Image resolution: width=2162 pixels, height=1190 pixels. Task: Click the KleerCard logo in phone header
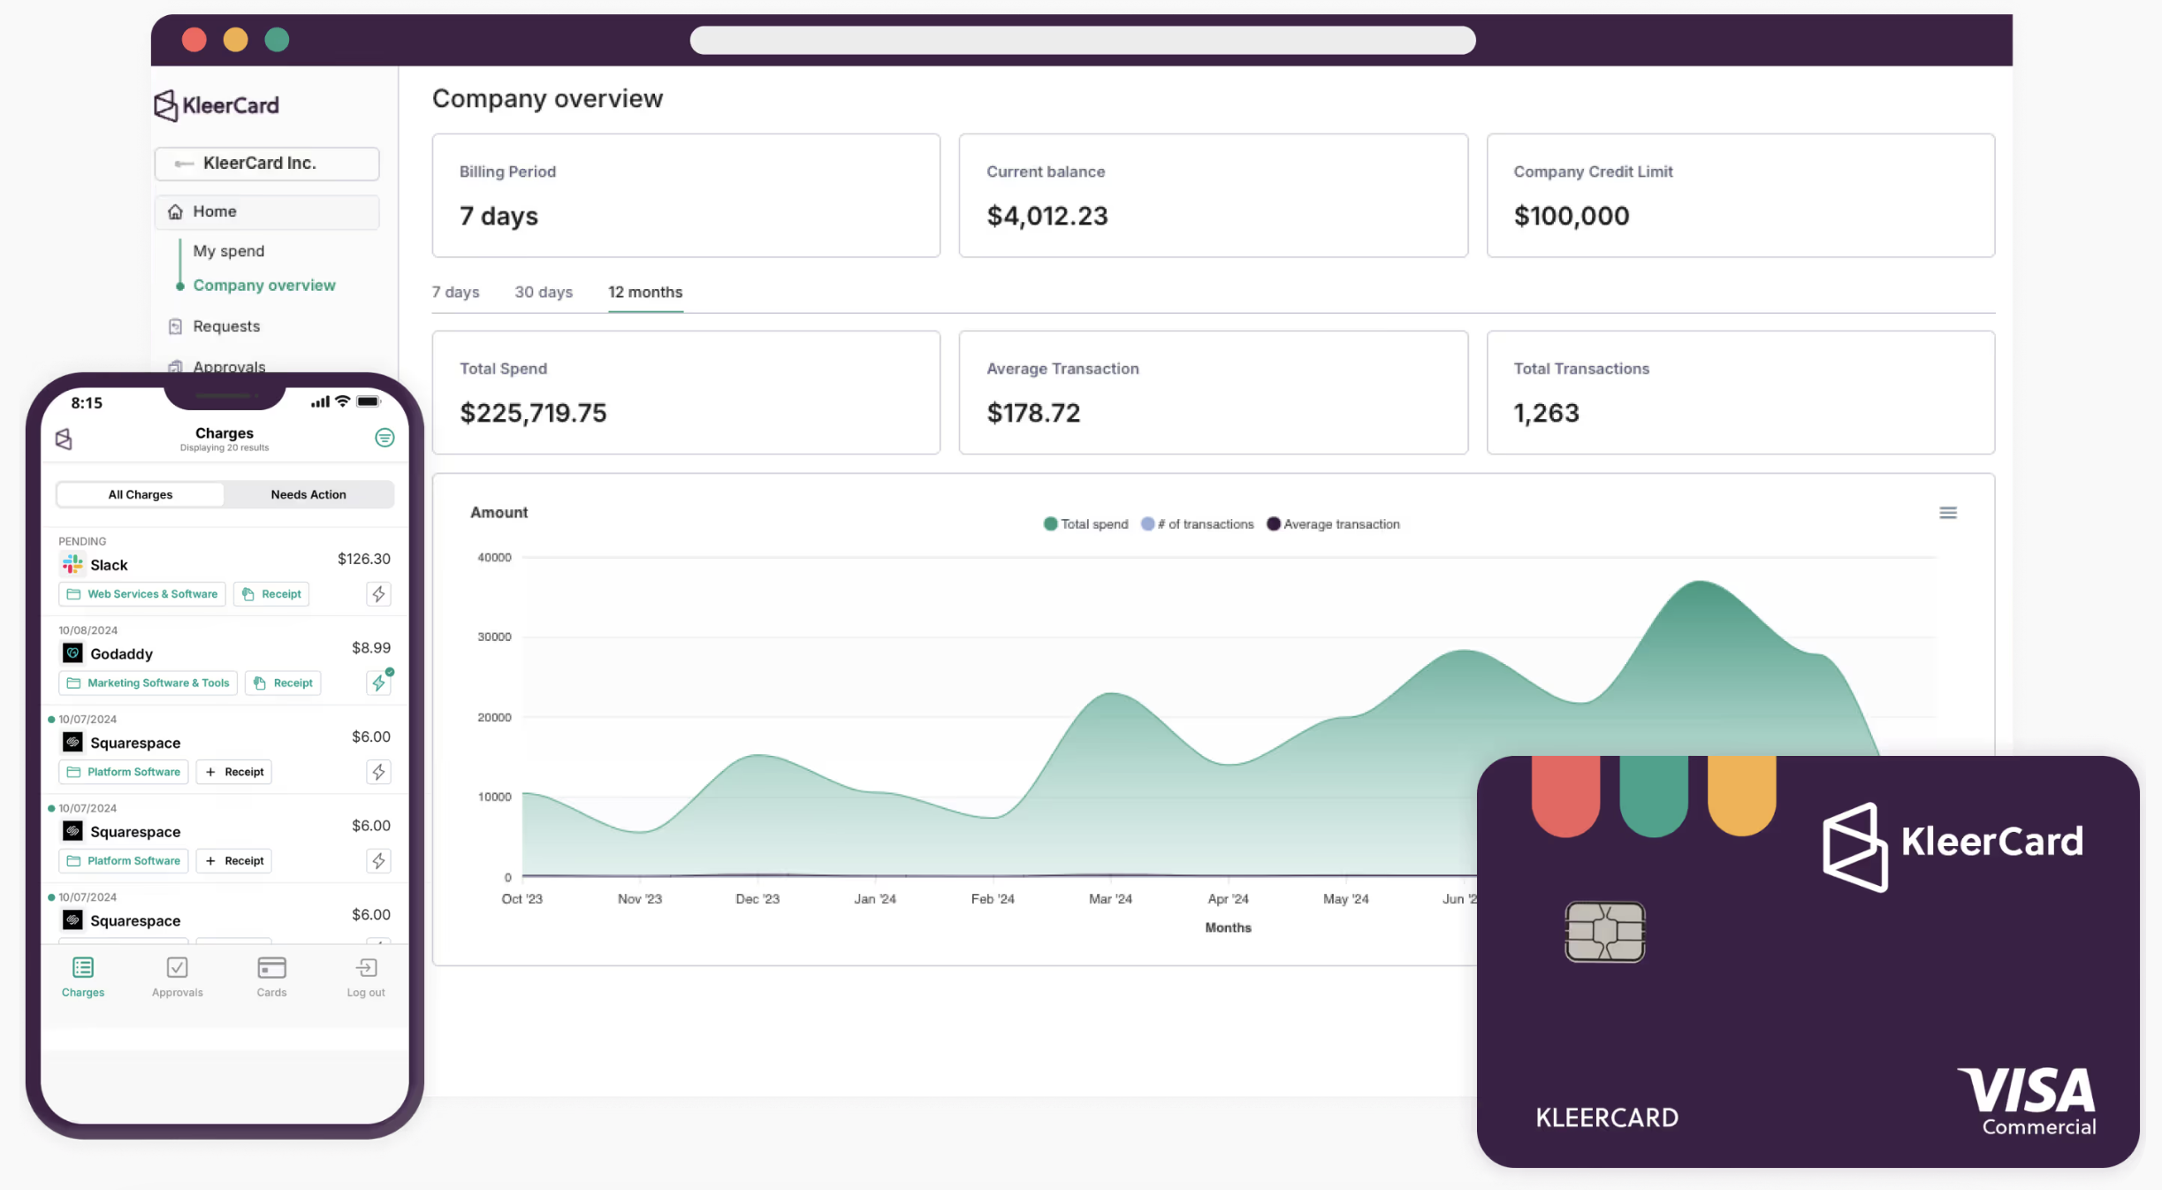[x=64, y=439]
